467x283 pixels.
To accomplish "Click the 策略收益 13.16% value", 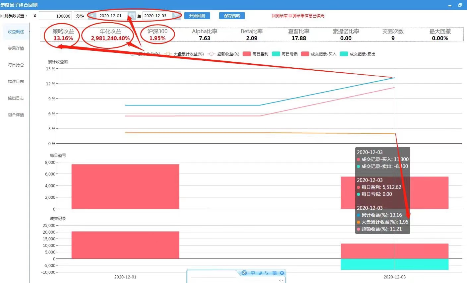I will 63,38.
